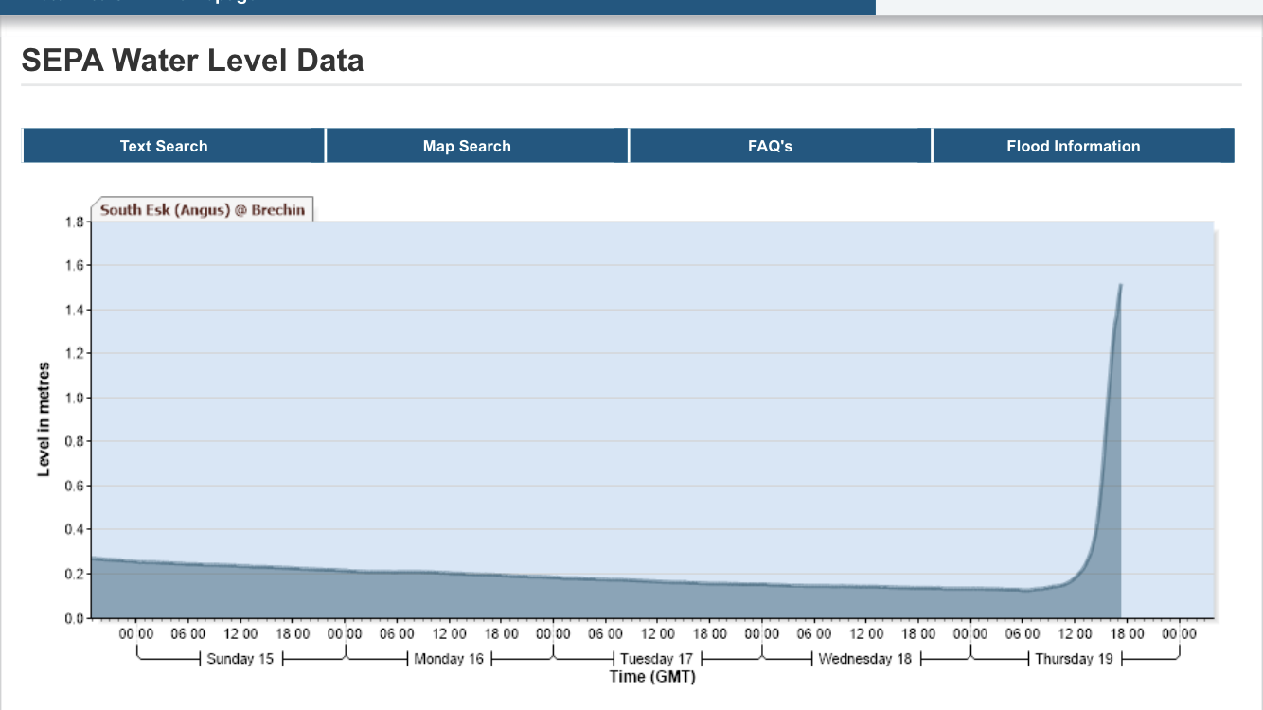Viewport: 1263px width, 710px height.
Task: Click the Sunday 15 date label
Action: [x=241, y=659]
